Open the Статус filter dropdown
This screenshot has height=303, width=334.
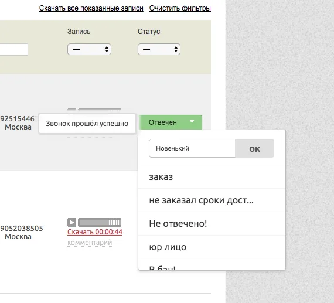pyautogui.click(x=159, y=49)
